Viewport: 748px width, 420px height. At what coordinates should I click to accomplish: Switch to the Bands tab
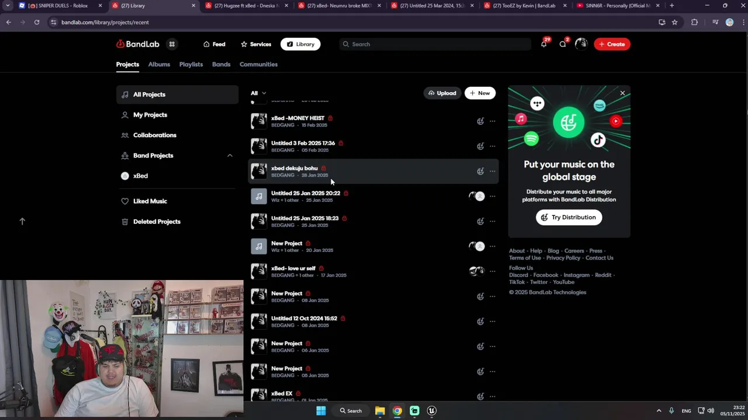(221, 65)
